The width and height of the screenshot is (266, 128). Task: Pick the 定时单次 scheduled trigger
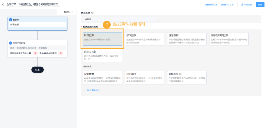pyautogui.click(x=144, y=77)
